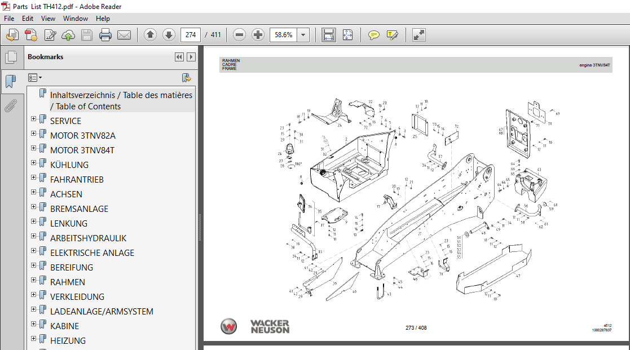Open the Window menu

75,18
